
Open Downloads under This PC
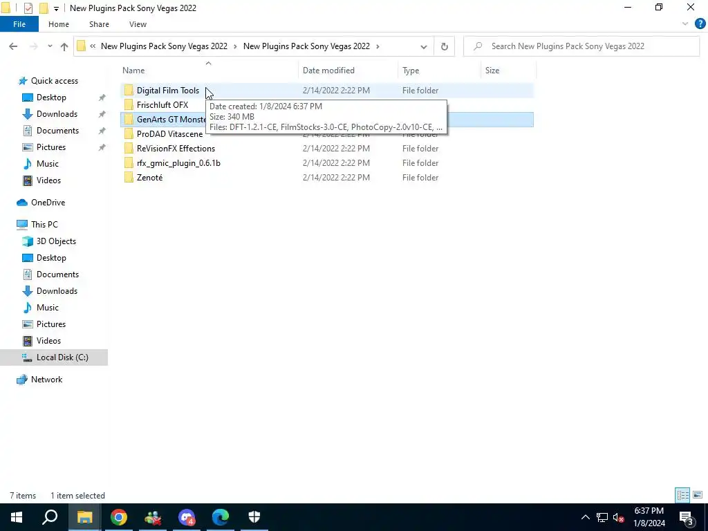coord(57,291)
